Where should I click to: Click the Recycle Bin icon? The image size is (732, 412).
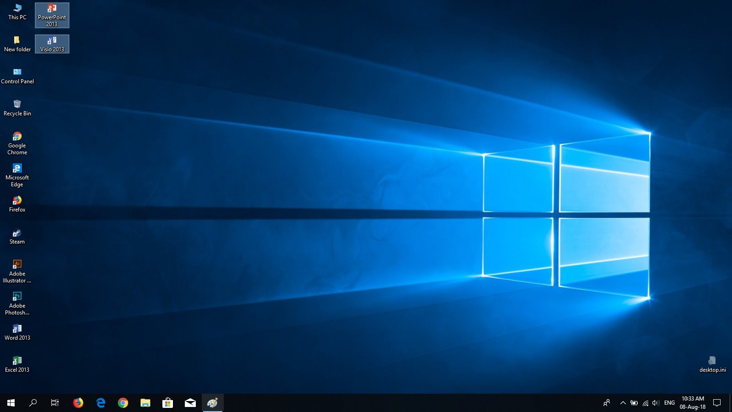point(17,108)
